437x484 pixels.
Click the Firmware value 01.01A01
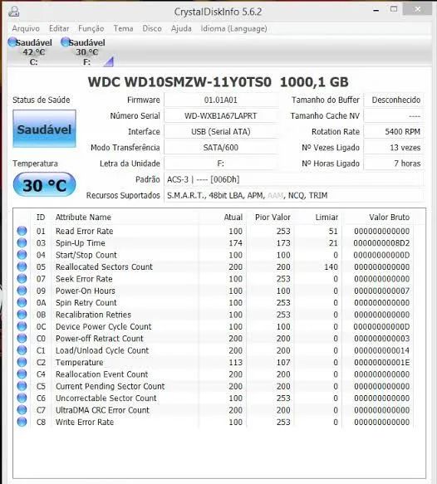coord(220,100)
